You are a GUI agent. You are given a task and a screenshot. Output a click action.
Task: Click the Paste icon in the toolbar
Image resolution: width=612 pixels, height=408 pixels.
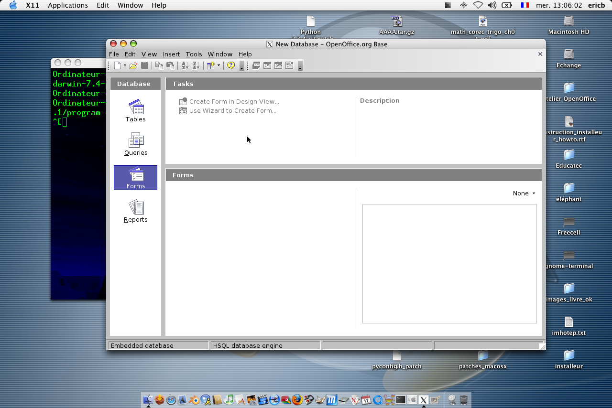tap(170, 65)
